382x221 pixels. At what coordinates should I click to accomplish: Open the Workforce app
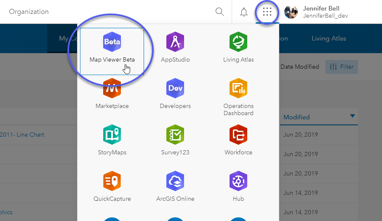[238, 140]
